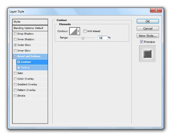Select the Texture label in style list
This screenshot has width=171, height=137.
25,67
